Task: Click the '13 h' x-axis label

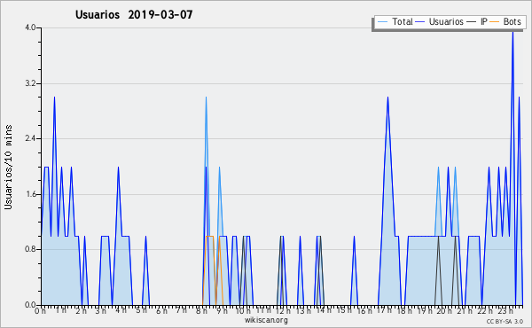Action: (303, 311)
